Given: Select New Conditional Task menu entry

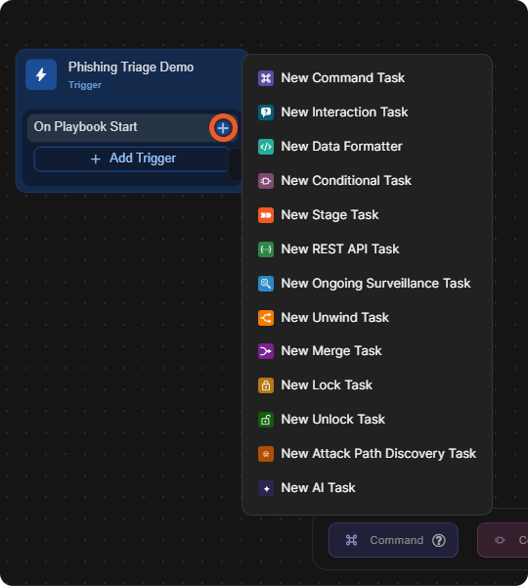Looking at the screenshot, I should [x=367, y=181].
